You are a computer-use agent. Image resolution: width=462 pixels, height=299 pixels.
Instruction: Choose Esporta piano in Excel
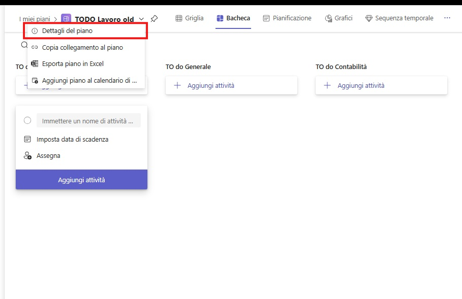tap(86, 63)
